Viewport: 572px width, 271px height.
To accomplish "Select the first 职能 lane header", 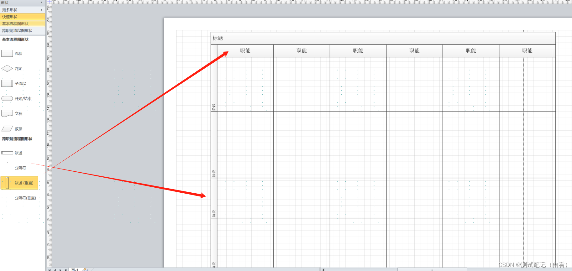I will coord(245,51).
